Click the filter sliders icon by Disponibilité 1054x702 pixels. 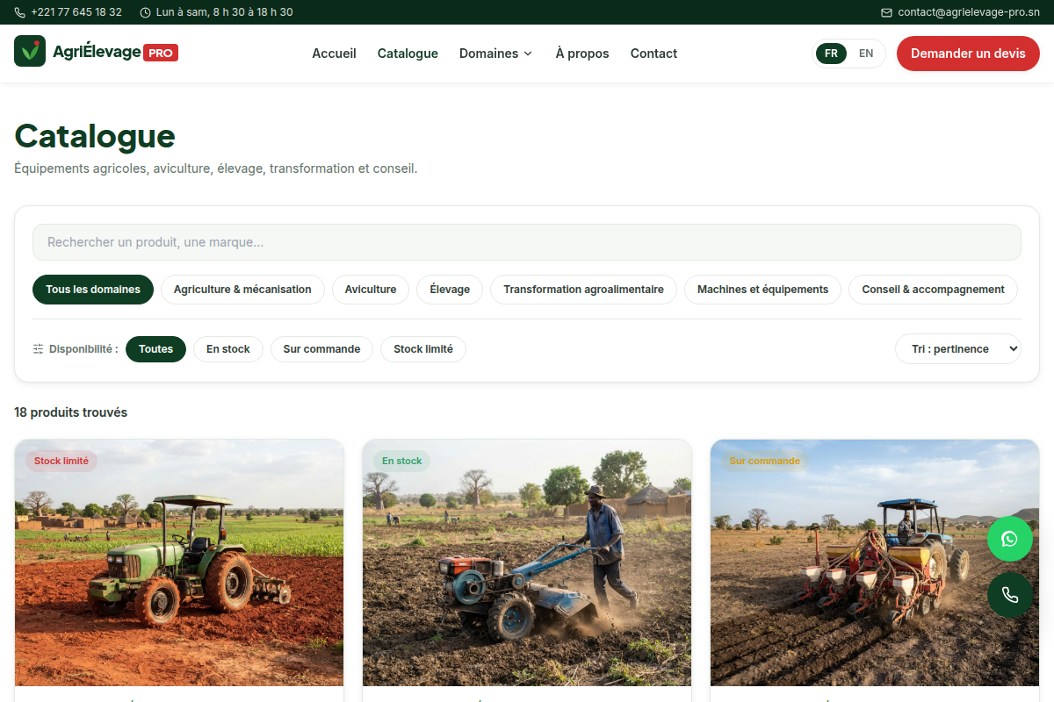[x=39, y=349]
